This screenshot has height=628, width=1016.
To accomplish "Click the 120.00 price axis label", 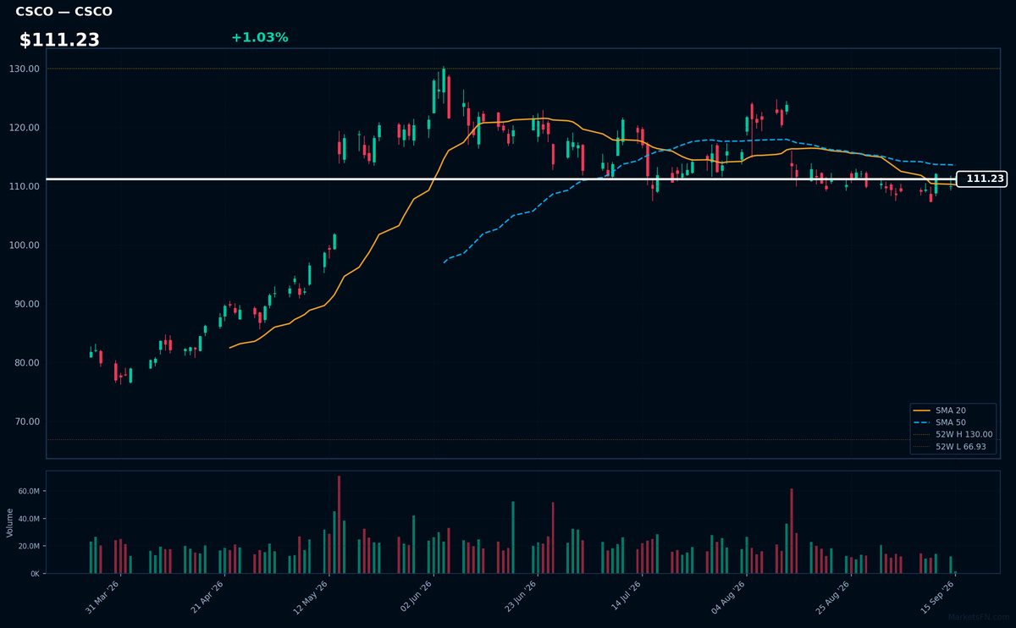I will click(x=25, y=128).
